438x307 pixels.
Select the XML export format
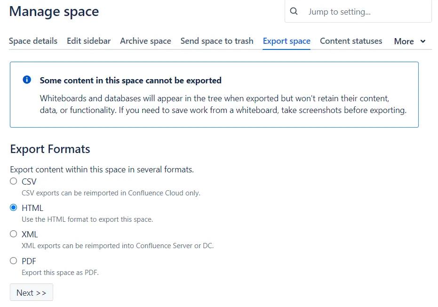pyautogui.click(x=14, y=234)
